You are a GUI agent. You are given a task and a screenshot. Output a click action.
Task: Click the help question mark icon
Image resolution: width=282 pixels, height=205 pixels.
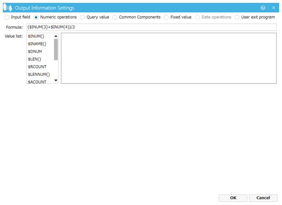(x=263, y=7)
